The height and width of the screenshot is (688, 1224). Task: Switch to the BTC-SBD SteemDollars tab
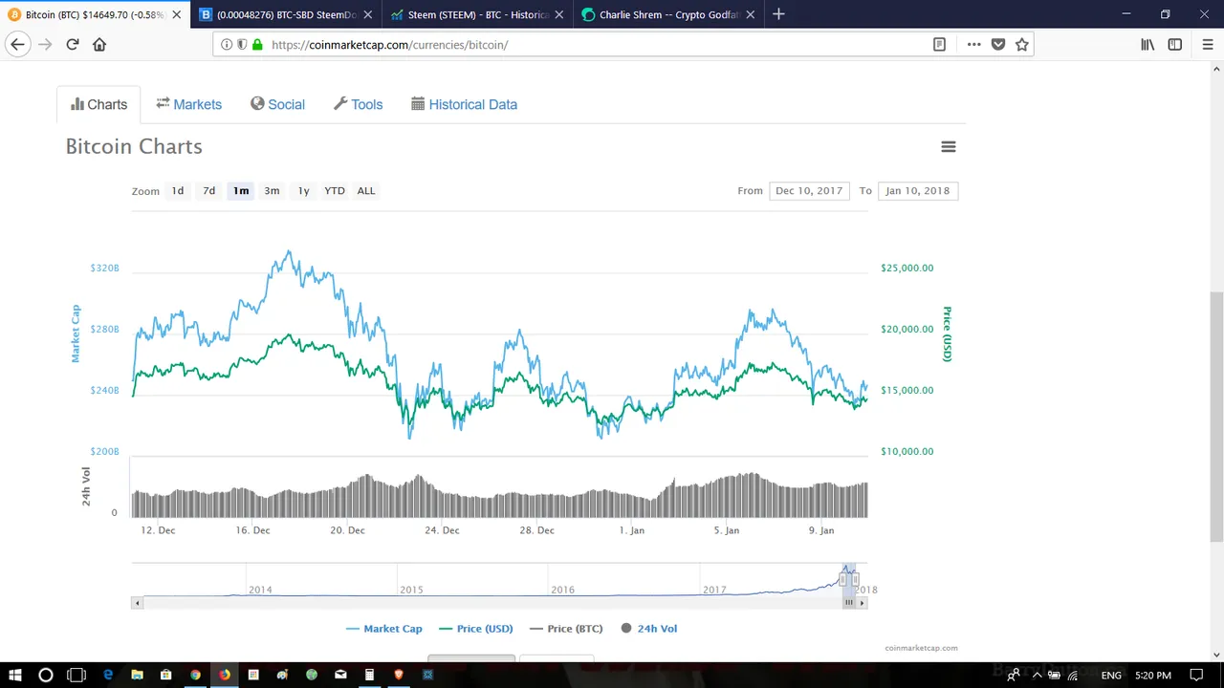click(x=287, y=14)
